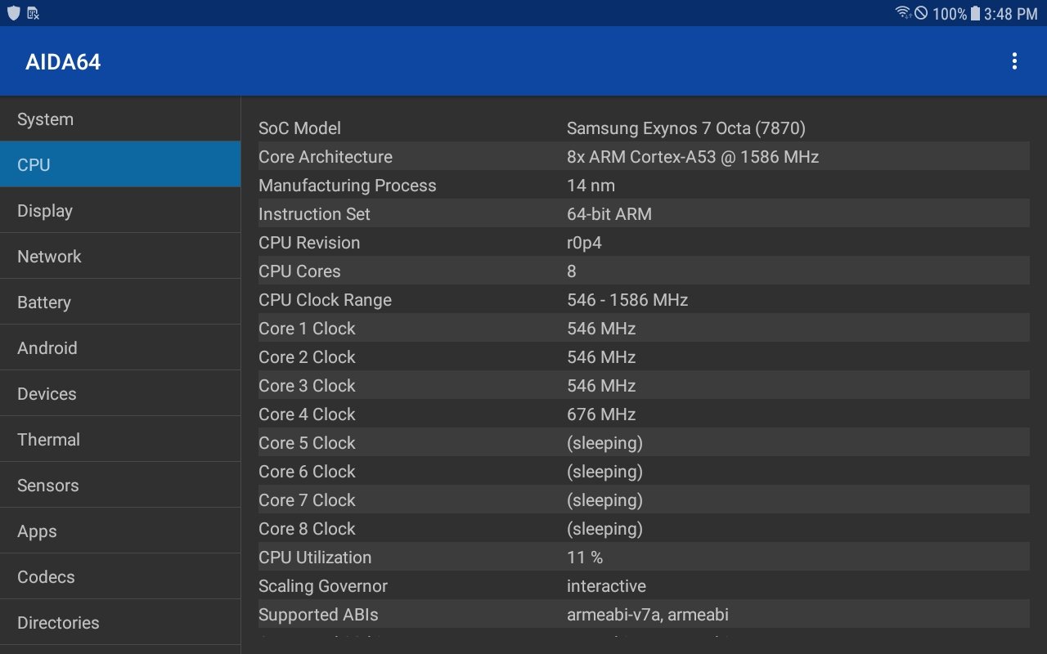
Task: Open the Sensors section
Action: click(x=120, y=486)
